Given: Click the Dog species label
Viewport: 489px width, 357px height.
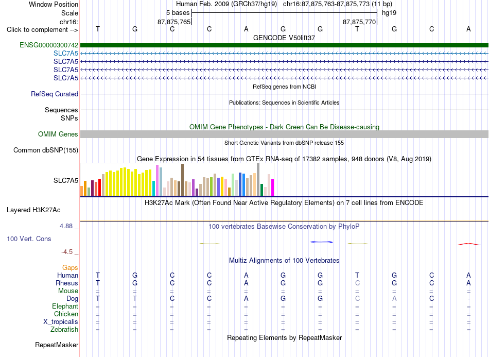Looking at the screenshot, I should coord(72,299).
